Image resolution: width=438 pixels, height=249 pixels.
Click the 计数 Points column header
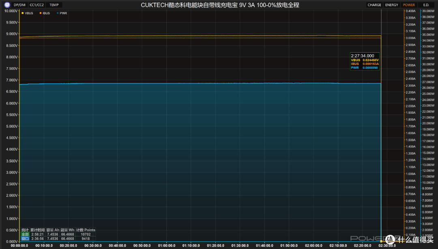point(86,230)
